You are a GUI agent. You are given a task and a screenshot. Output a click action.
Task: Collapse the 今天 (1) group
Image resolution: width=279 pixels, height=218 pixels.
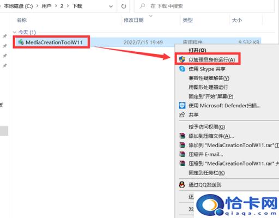tap(15, 32)
